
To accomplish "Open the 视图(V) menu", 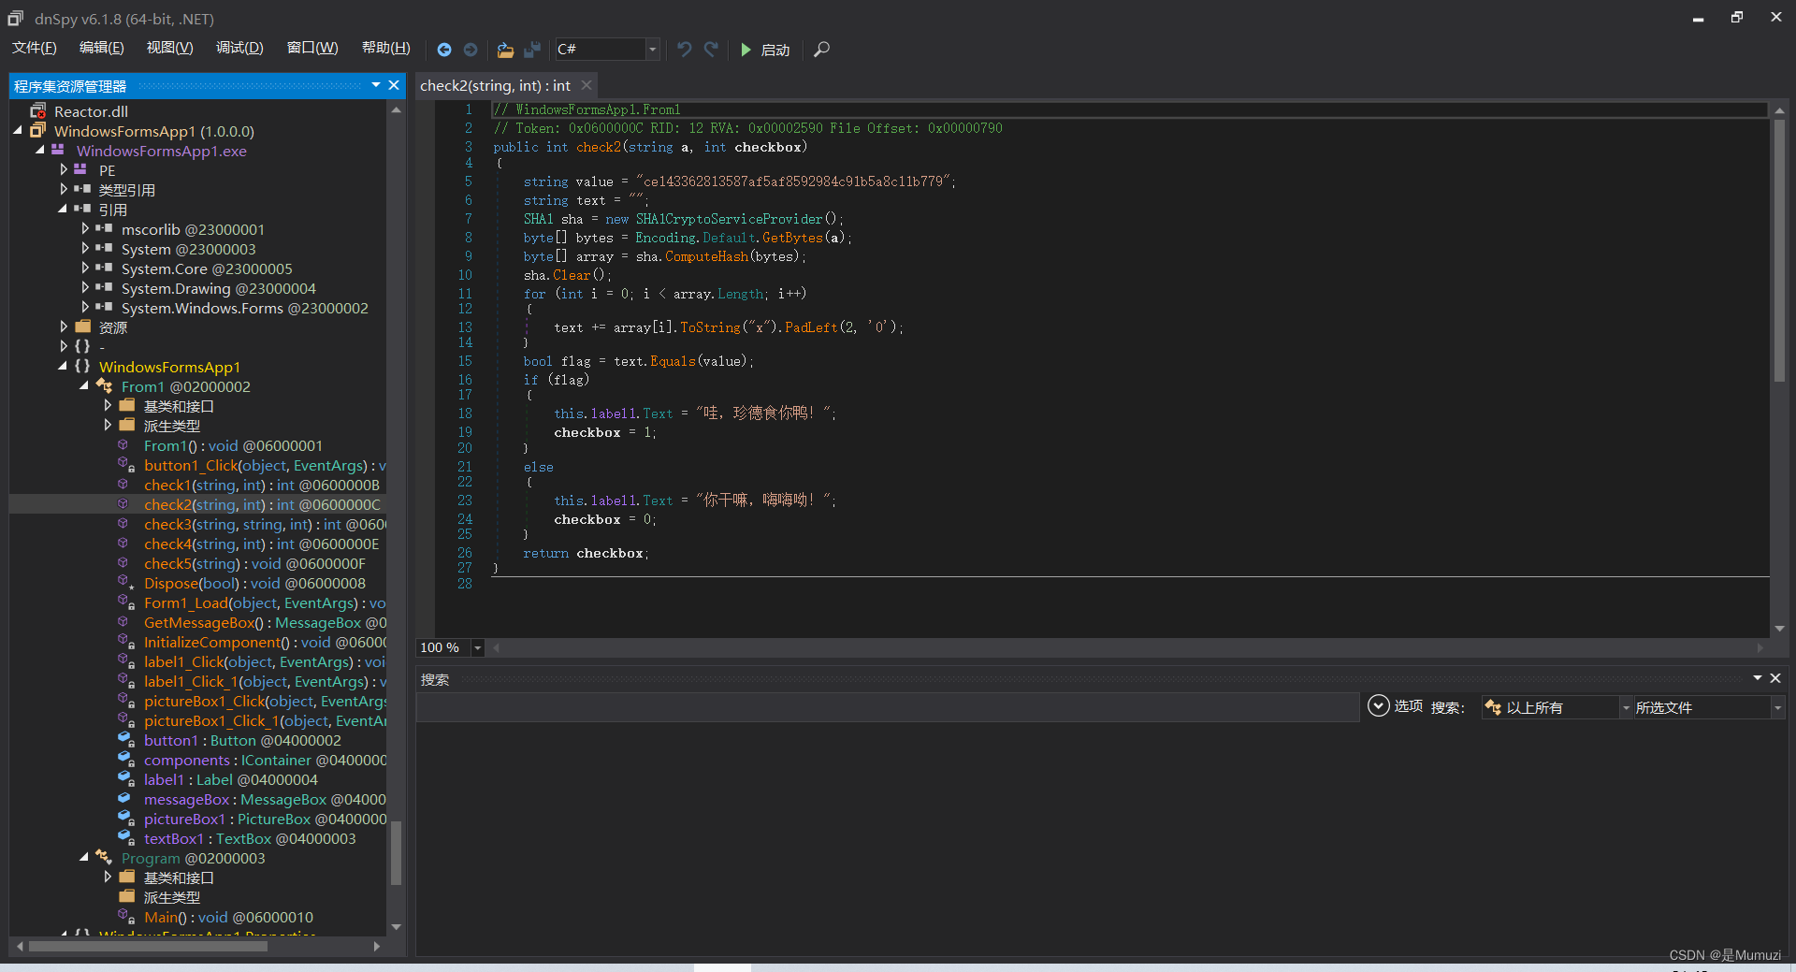I will point(169,48).
